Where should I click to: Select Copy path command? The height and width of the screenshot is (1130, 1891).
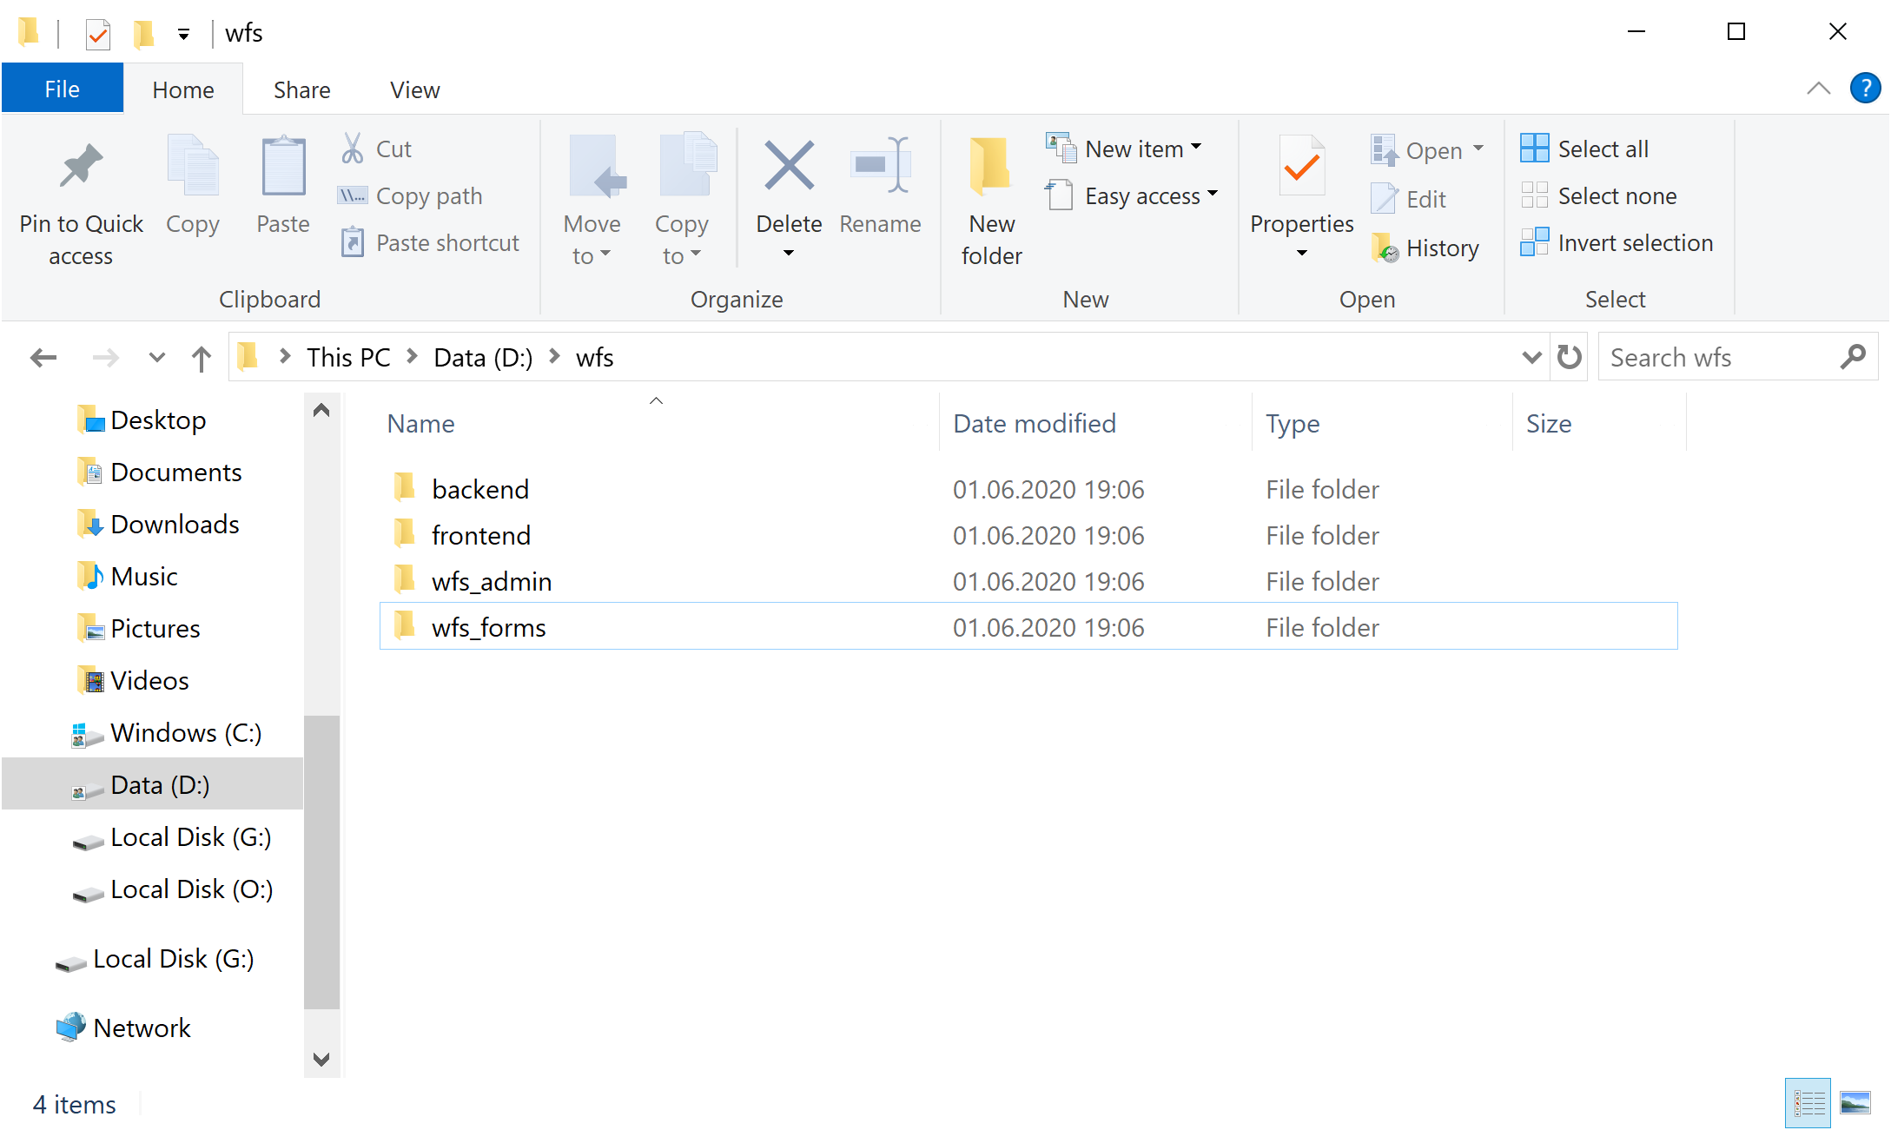(x=410, y=195)
